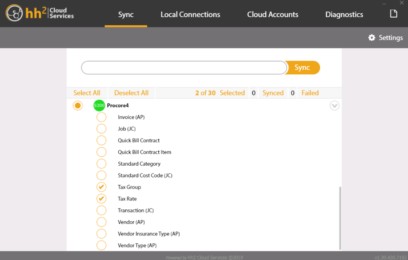This screenshot has width=408, height=260.
Task: Click the '2 of 30 Selected' label
Action: coord(220,93)
